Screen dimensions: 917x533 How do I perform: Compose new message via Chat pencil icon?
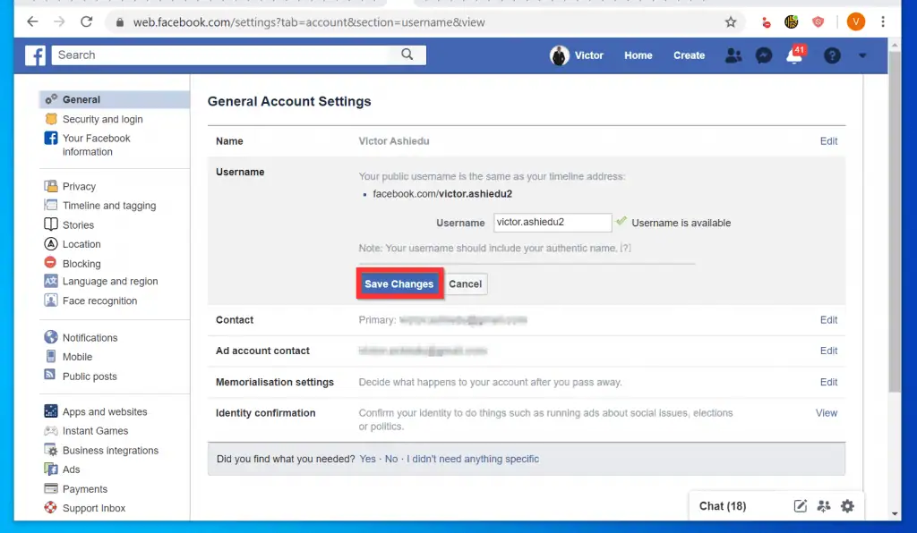coord(799,505)
